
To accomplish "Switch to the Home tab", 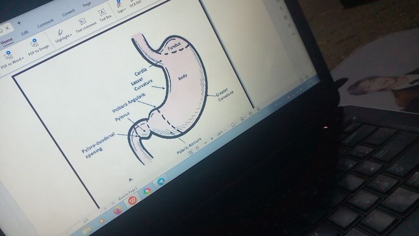I will [x=7, y=41].
